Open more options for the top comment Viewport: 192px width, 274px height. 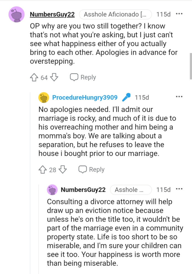[x=179, y=14]
